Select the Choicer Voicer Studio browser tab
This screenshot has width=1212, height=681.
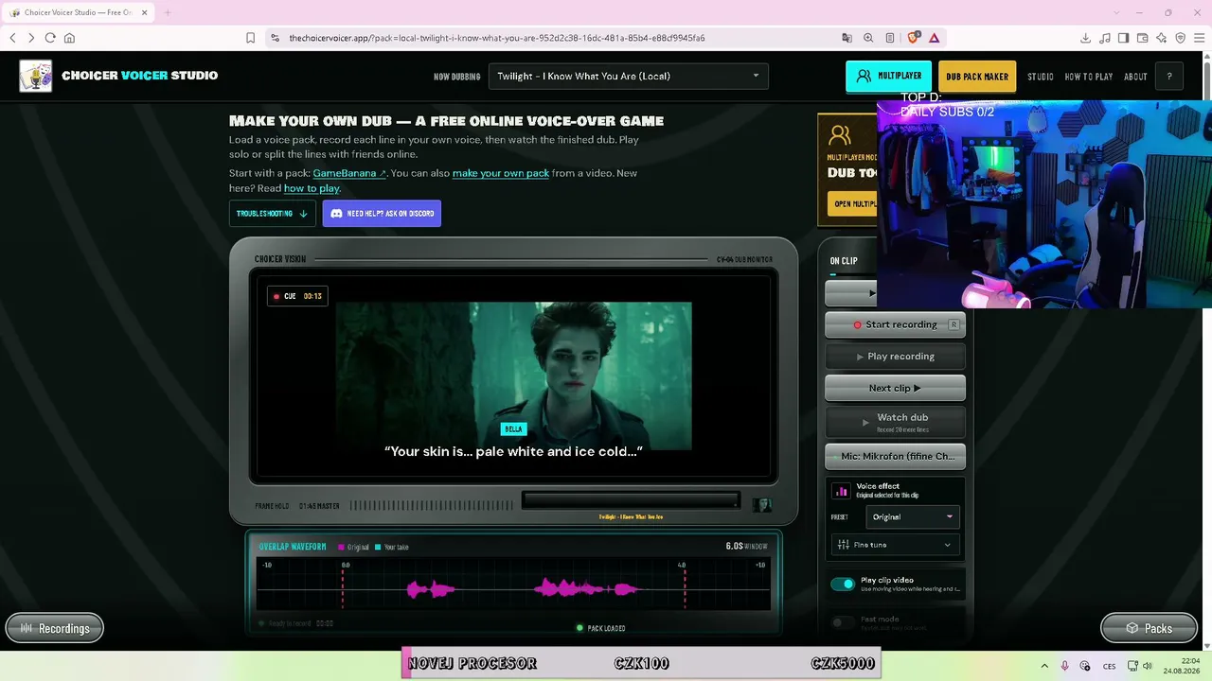click(79, 12)
